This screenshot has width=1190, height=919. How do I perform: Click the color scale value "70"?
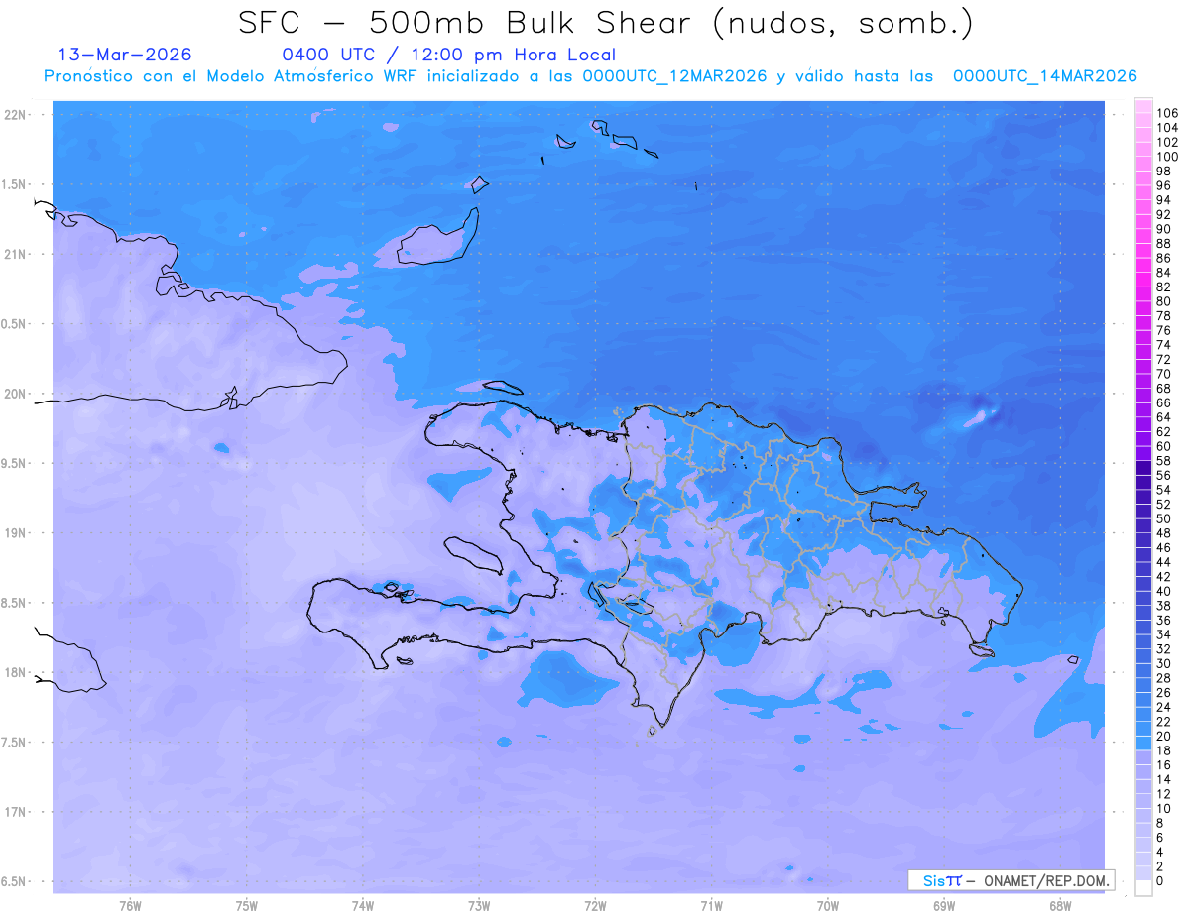pos(1164,374)
